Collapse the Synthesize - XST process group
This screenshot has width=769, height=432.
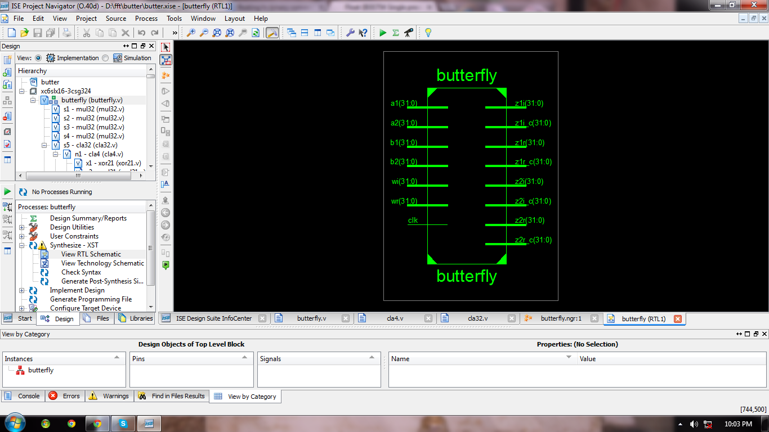click(x=21, y=245)
